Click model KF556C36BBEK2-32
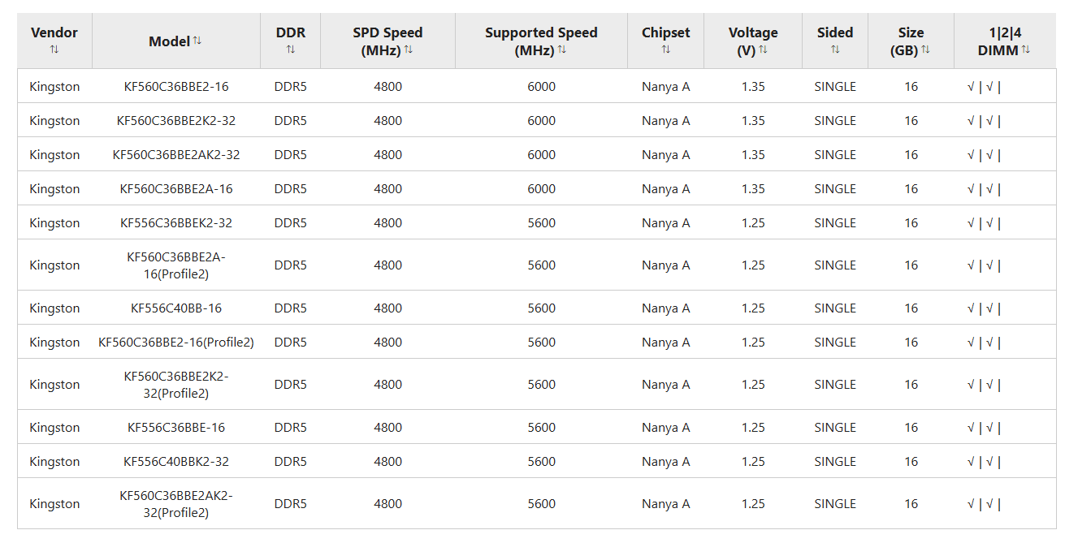1065x543 pixels. [176, 222]
